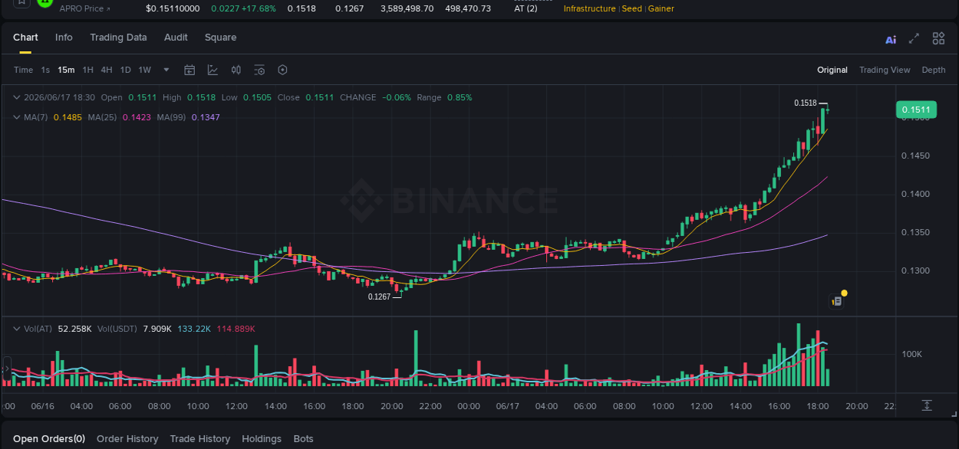This screenshot has width=959, height=449.
Task: Click the 0.0227 +17.68% change text
Action: point(243,8)
